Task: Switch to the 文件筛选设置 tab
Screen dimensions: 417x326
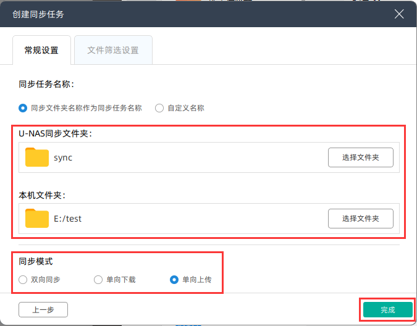Action: click(x=113, y=50)
